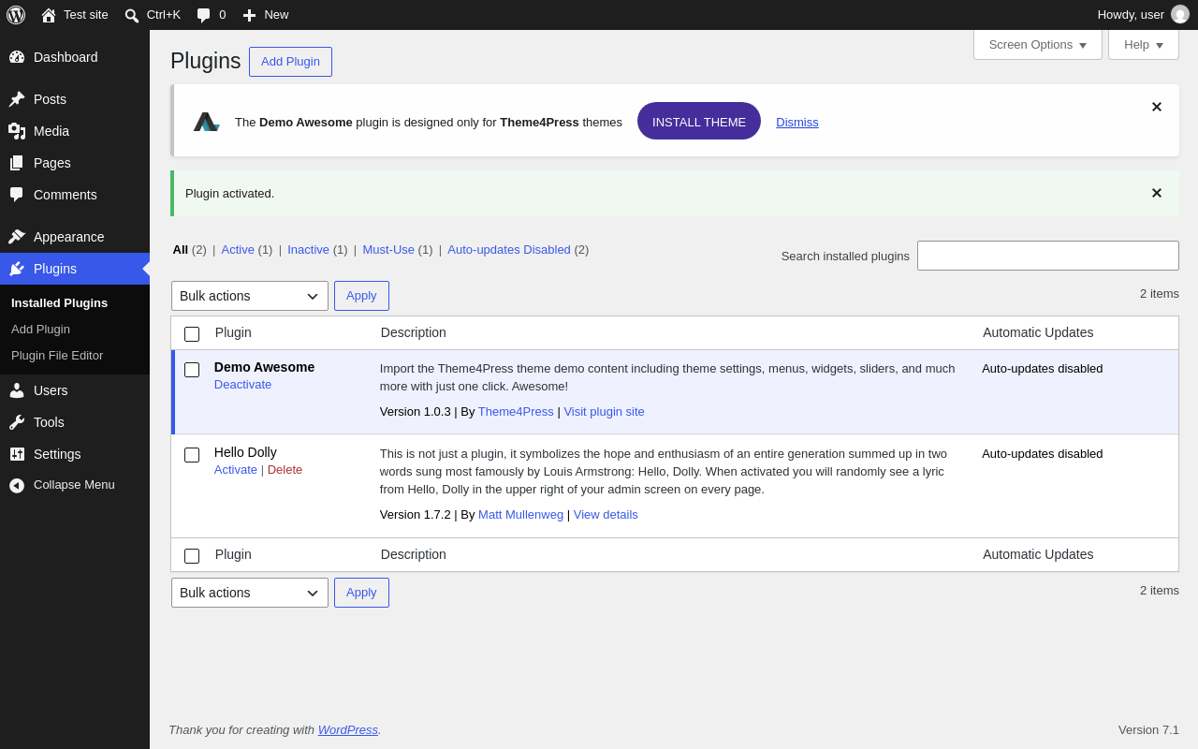
Task: Focus the Search installed plugins field
Action: [1048, 256]
